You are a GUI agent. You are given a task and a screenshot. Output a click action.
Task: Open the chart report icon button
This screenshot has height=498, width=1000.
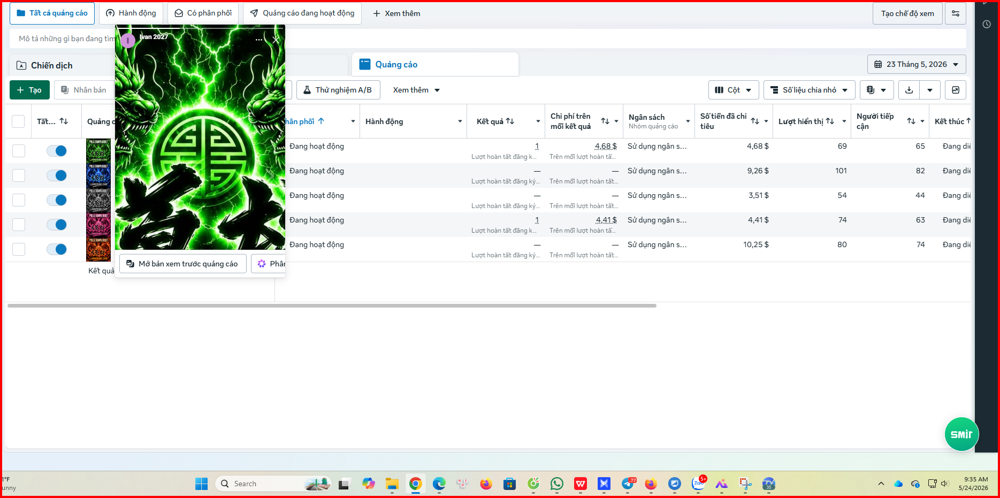pos(956,90)
